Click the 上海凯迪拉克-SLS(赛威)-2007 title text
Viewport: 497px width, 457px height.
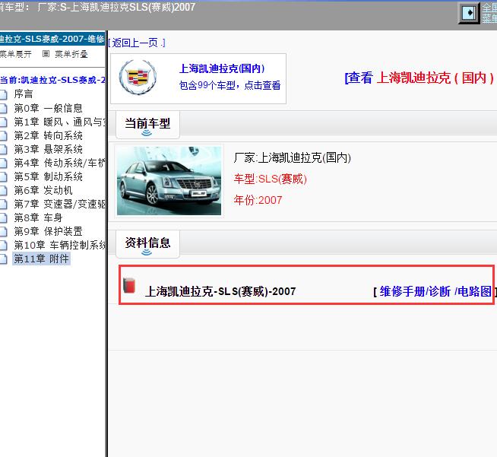220,291
